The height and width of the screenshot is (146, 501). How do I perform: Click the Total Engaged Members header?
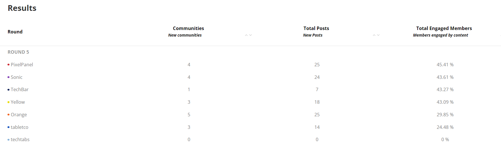point(444,28)
